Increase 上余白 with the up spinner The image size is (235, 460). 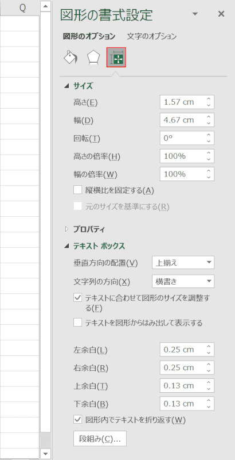click(x=209, y=382)
